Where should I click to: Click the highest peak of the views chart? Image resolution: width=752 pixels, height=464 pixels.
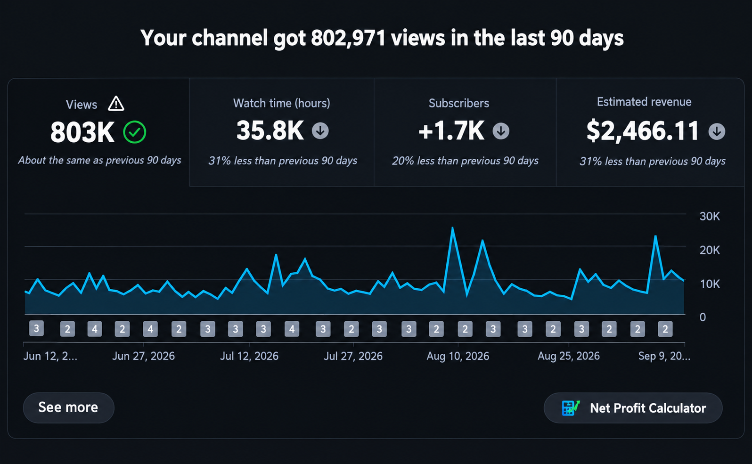point(452,228)
